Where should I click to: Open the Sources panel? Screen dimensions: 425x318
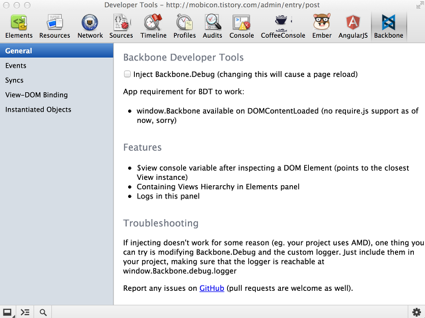(x=121, y=27)
